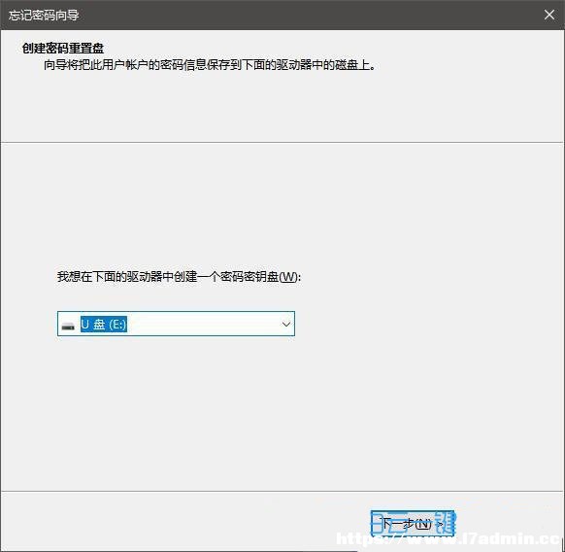
Task: Click the 创建密码重置盘 heading
Action: pyautogui.click(x=63, y=48)
